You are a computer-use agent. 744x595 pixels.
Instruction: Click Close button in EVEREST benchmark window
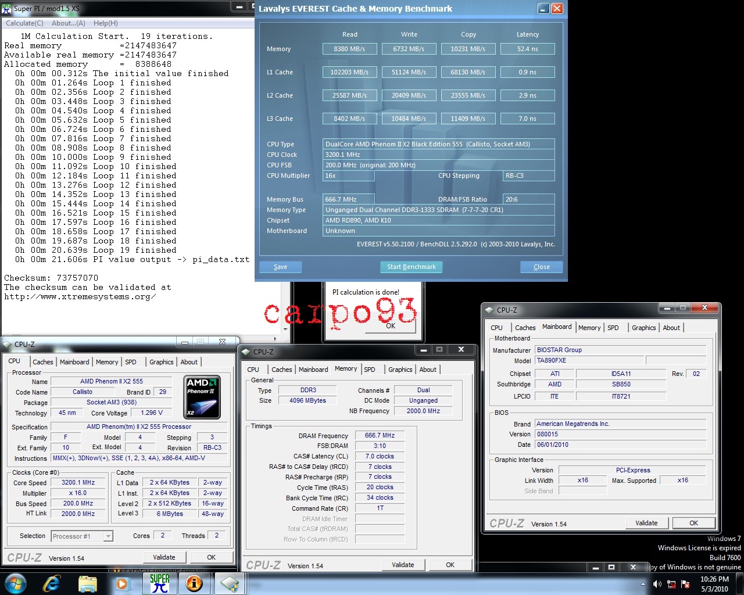(x=542, y=267)
